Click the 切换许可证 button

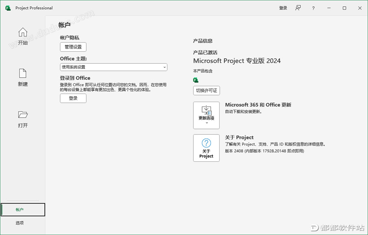(206, 90)
